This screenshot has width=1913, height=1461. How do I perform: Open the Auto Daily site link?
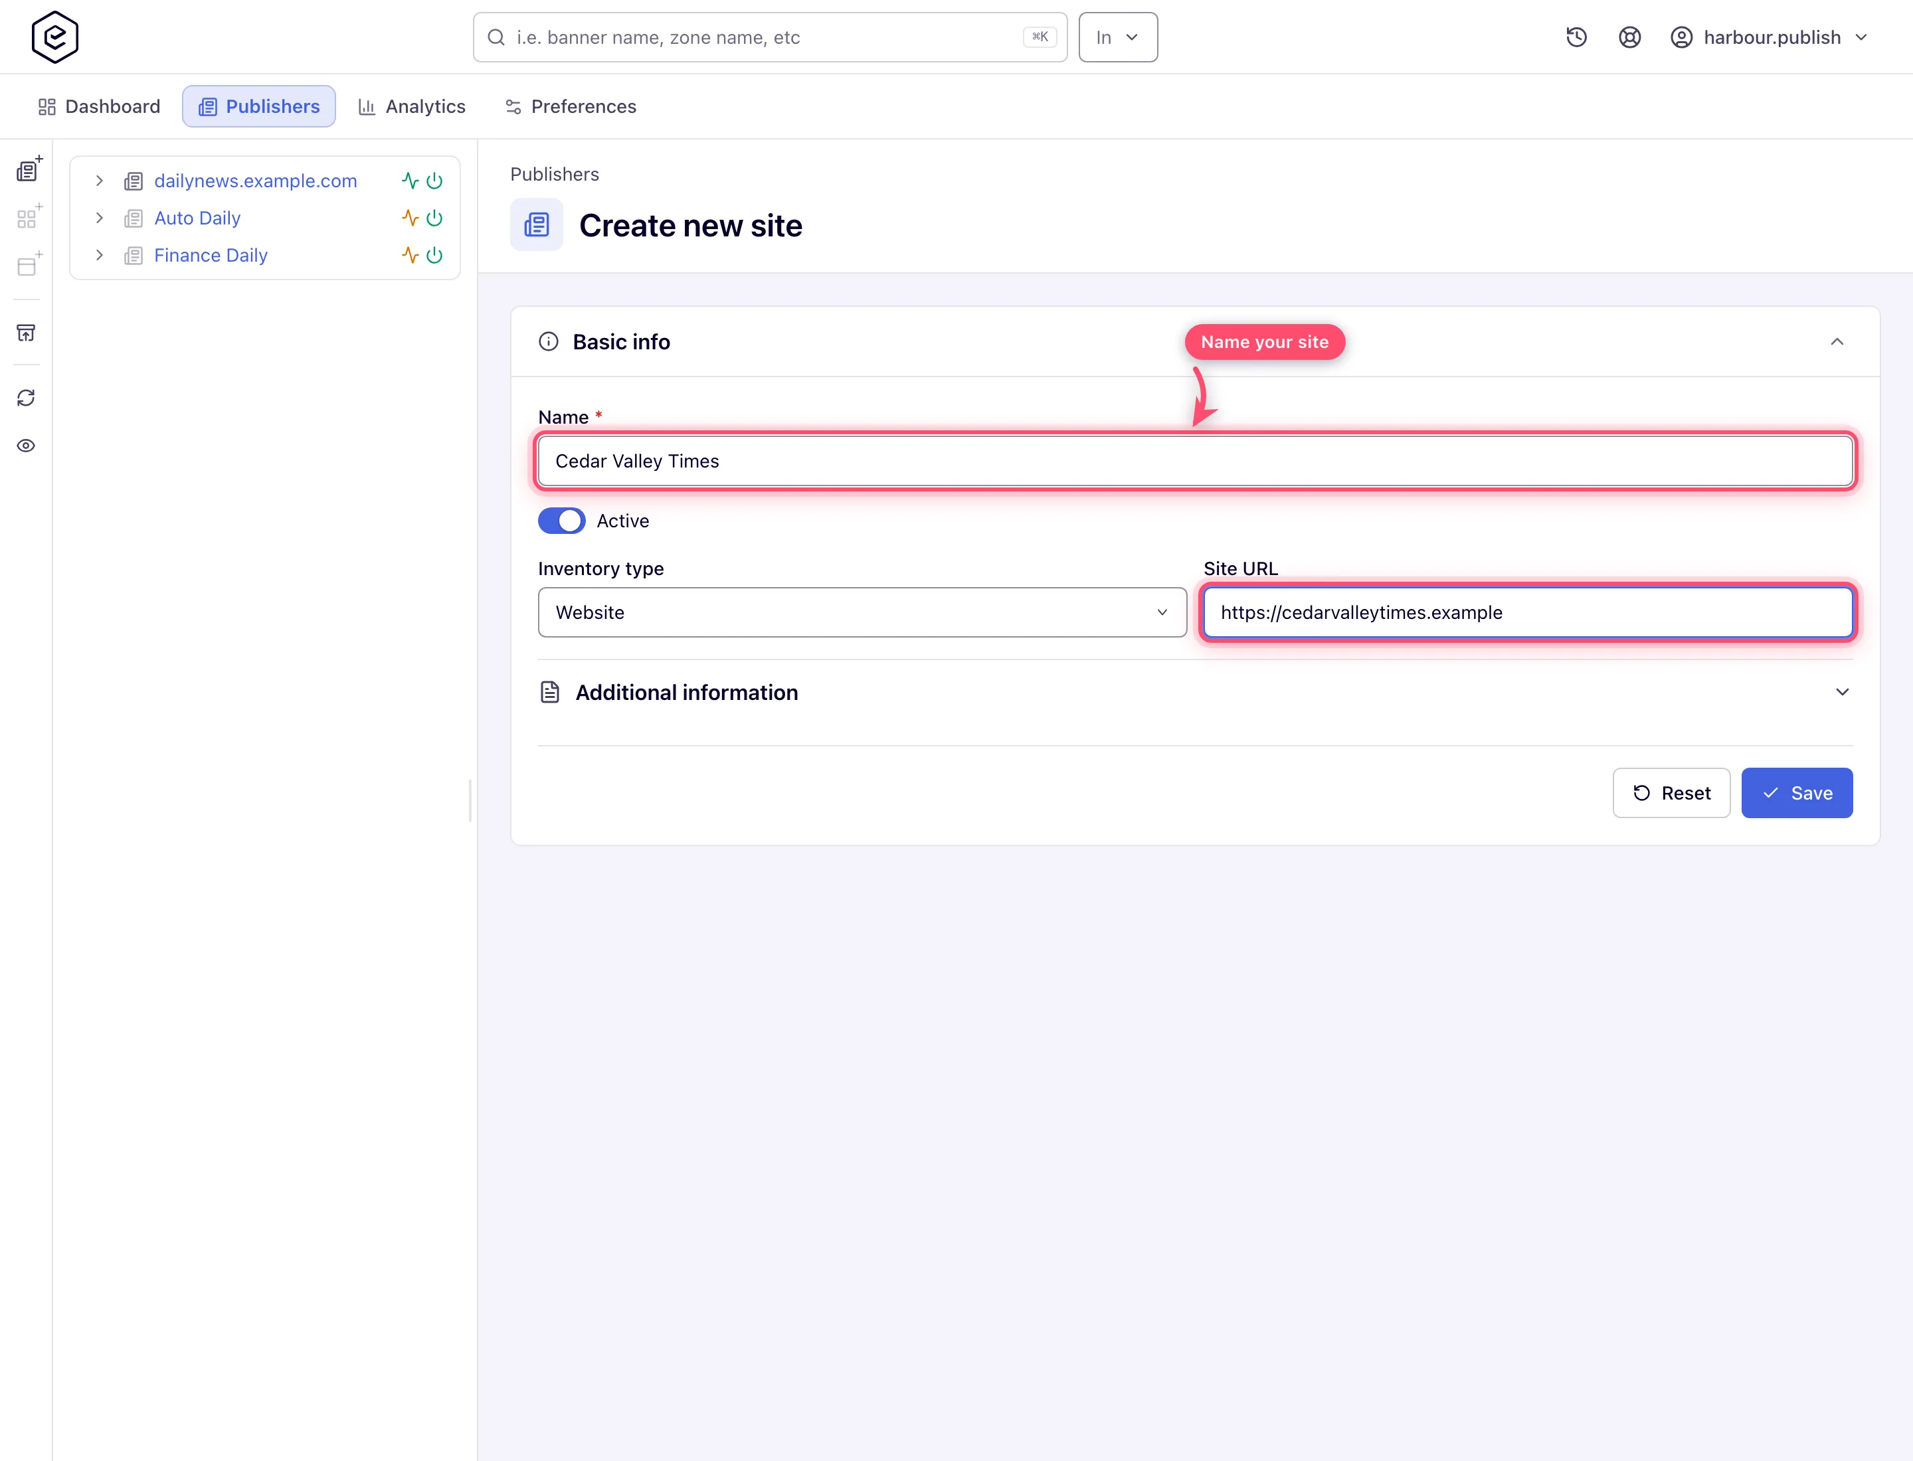197,218
